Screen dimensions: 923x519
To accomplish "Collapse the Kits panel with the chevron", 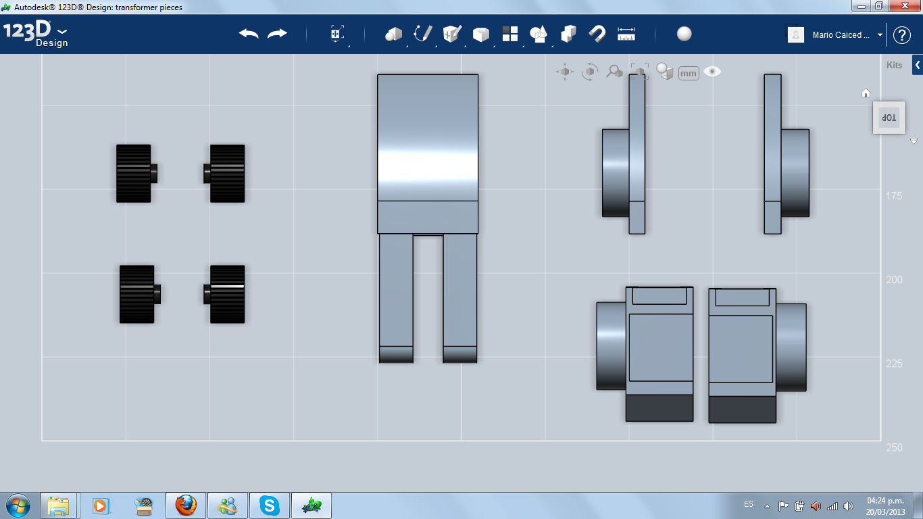I will 918,65.
